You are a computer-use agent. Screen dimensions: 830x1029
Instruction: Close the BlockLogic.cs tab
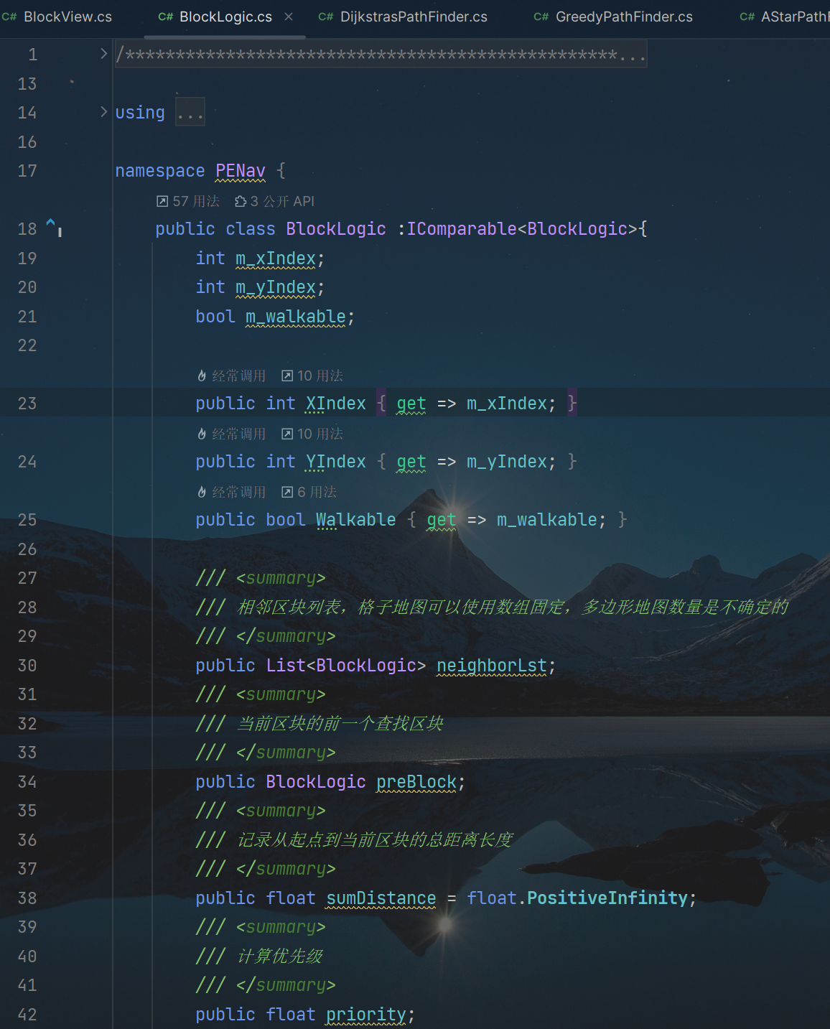pyautogui.click(x=289, y=17)
